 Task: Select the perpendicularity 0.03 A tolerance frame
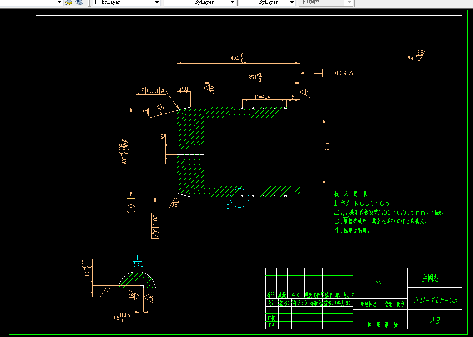(338, 73)
